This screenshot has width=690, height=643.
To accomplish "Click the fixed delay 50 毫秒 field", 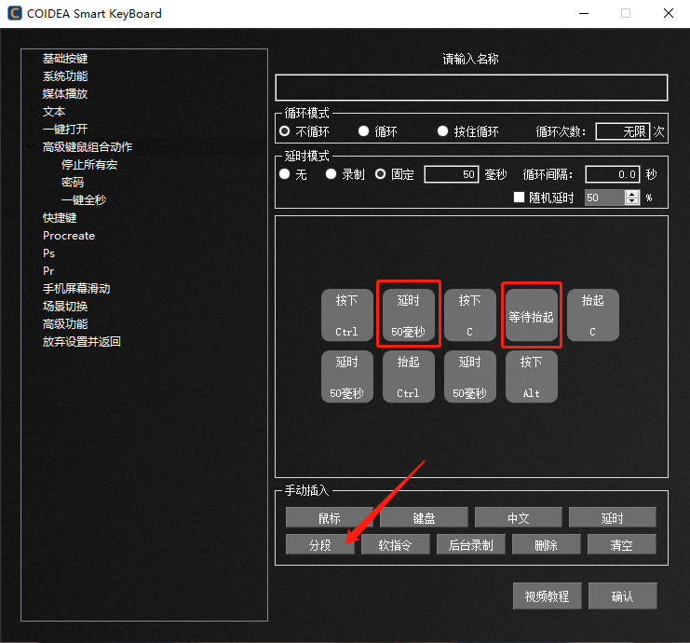I will pos(452,174).
